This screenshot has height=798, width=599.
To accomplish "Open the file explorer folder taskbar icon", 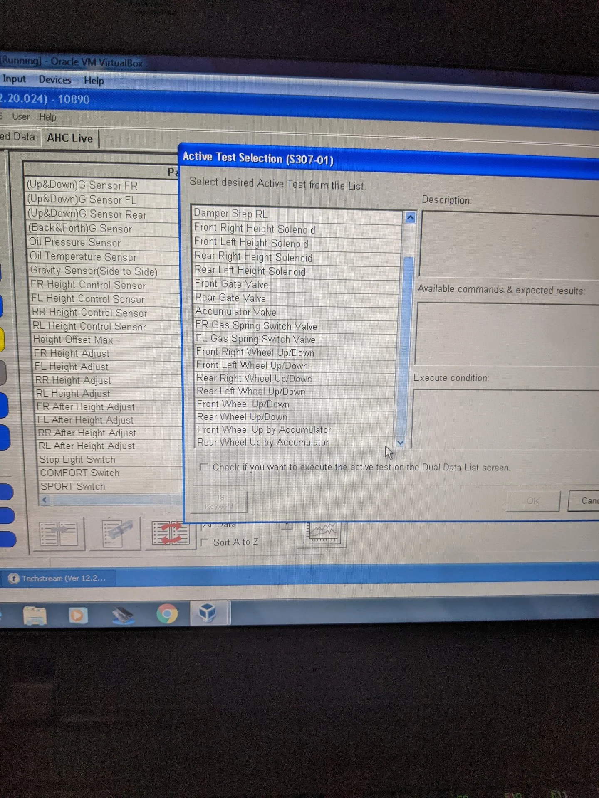I will point(35,616).
